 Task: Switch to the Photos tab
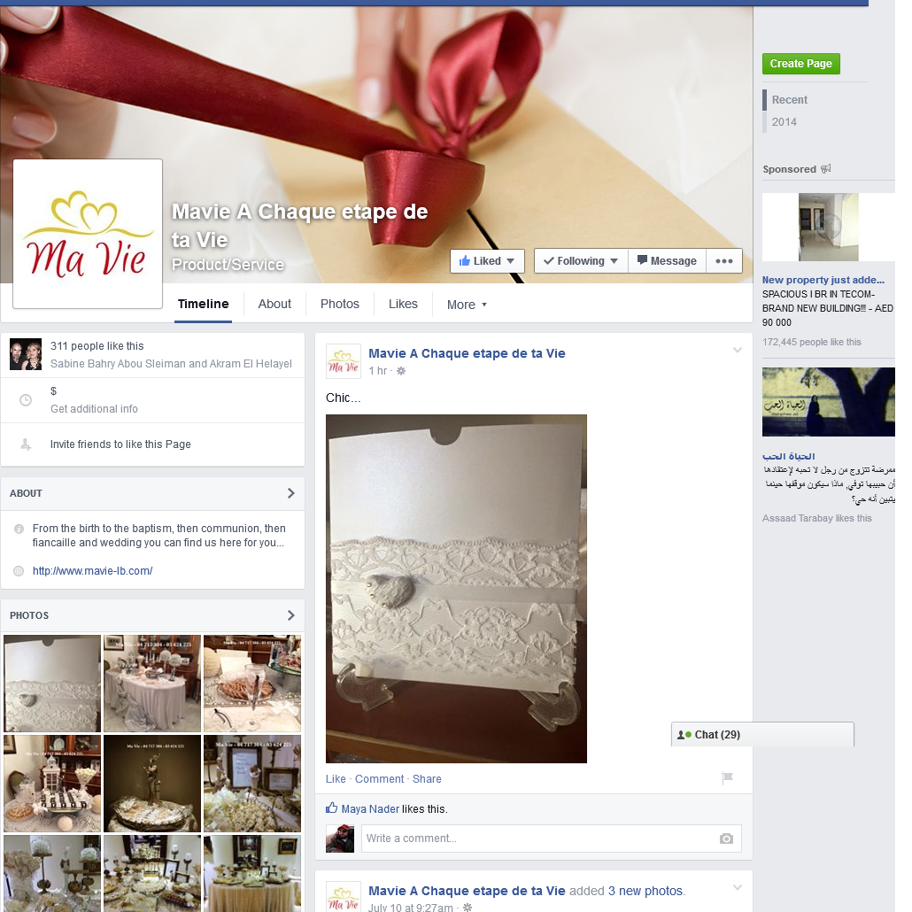point(339,304)
